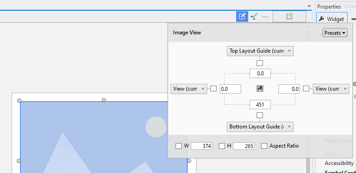Enable the top constraint checkbox
356x173 pixels.
pos(260,63)
